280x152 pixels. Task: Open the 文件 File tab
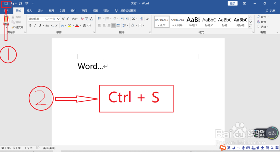(6, 11)
